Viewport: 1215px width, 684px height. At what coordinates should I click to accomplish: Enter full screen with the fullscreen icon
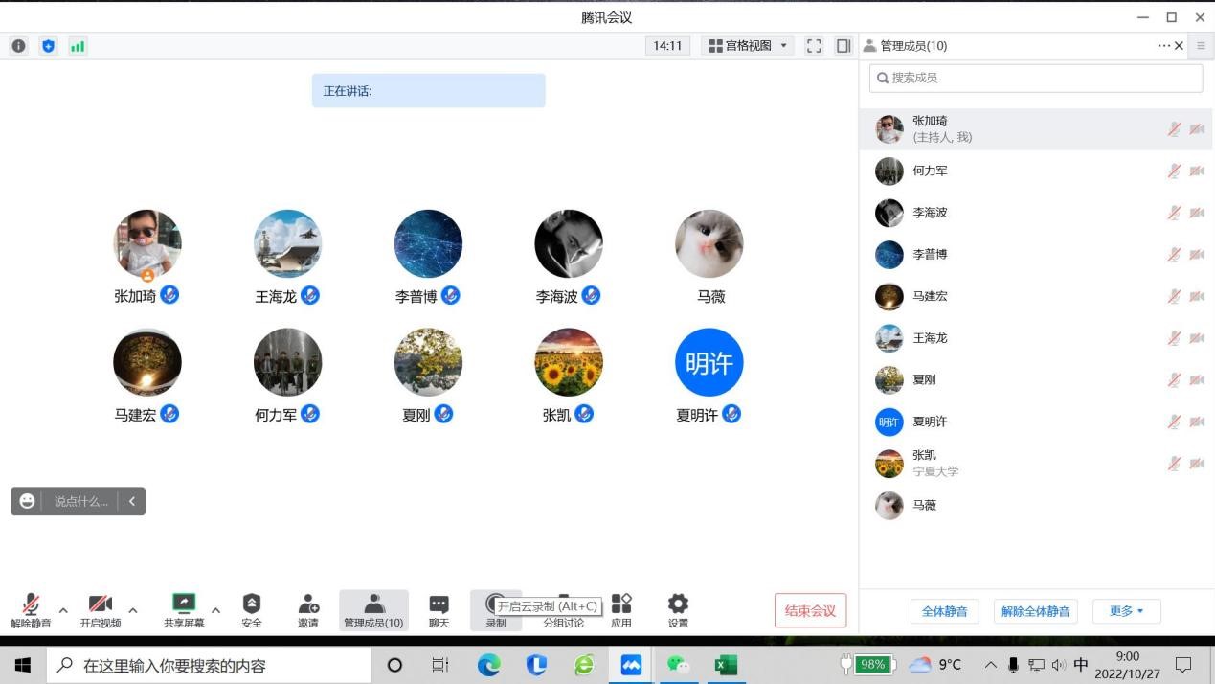click(814, 46)
